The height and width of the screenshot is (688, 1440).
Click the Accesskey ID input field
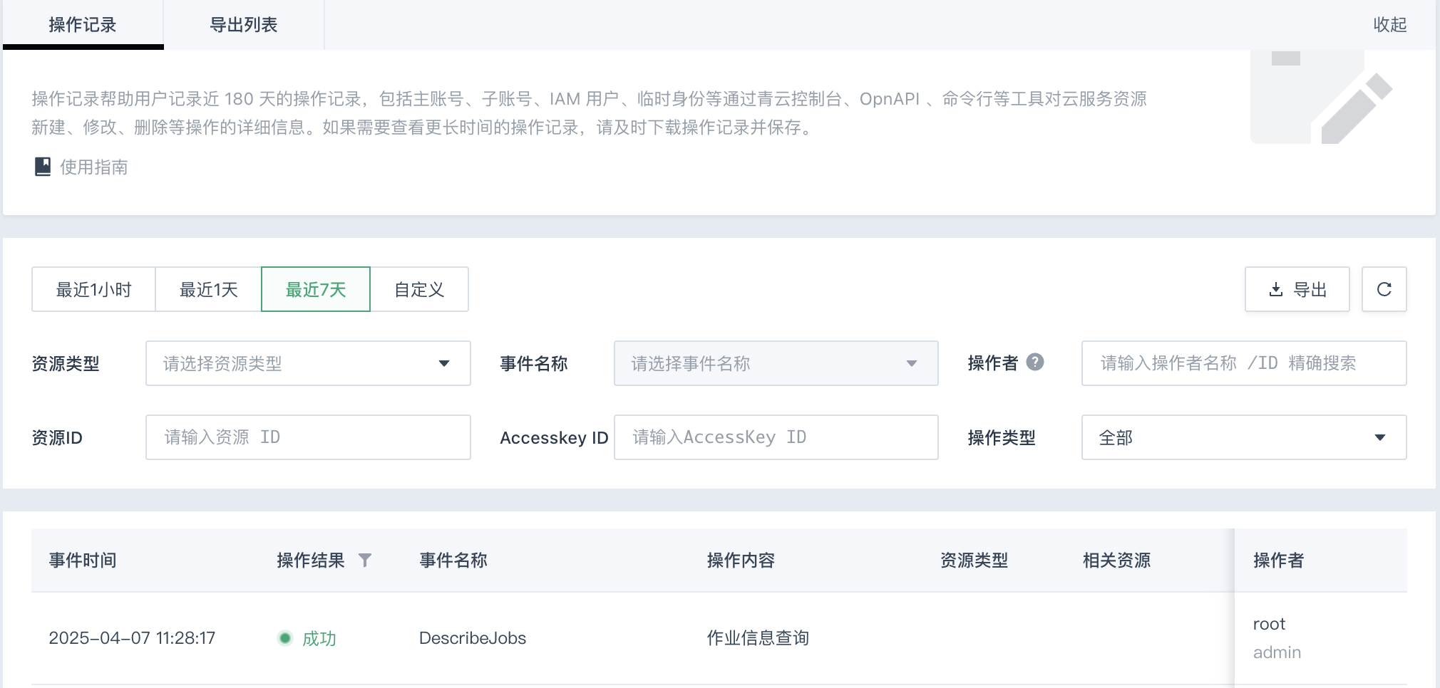[776, 437]
